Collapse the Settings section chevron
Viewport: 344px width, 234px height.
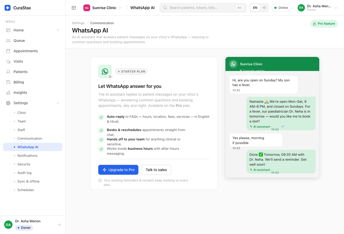[58, 103]
